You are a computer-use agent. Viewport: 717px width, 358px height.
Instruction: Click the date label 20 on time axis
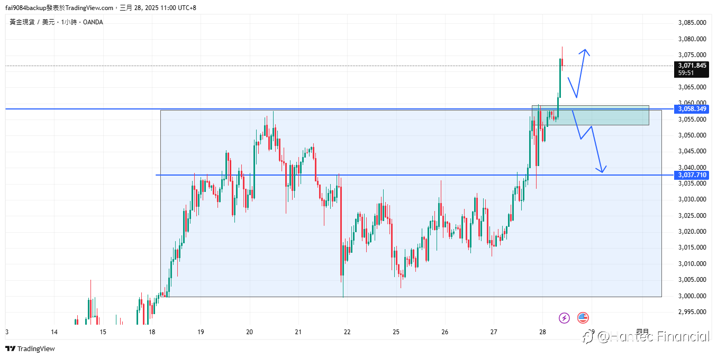[249, 332]
